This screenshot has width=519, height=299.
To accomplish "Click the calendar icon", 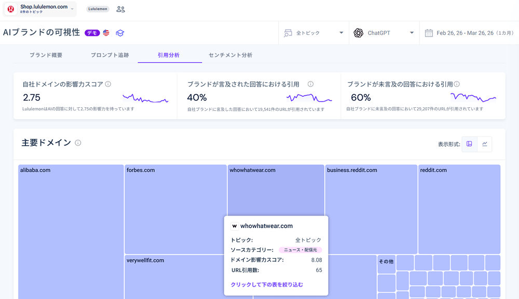I will (429, 33).
